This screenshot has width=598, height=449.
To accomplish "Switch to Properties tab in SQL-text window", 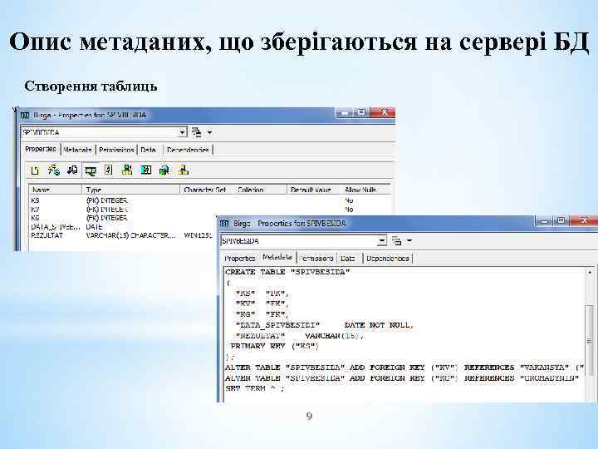I will pos(240,259).
